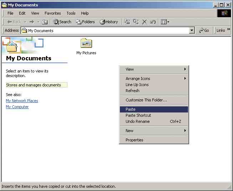
Task: Choose Refresh from context menu
Action: coord(154,91)
